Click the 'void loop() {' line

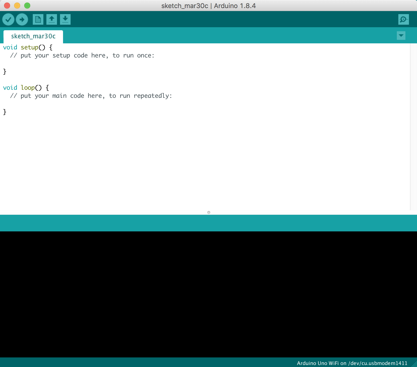pyautogui.click(x=26, y=88)
